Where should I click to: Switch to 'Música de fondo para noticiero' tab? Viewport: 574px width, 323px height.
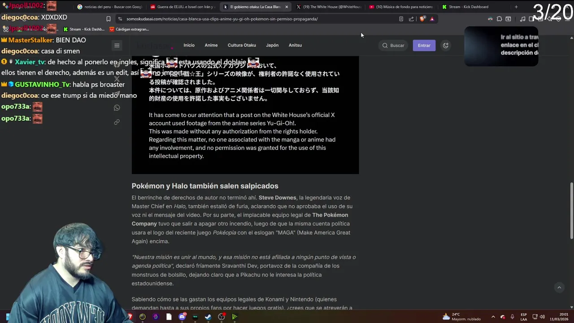tap(401, 7)
